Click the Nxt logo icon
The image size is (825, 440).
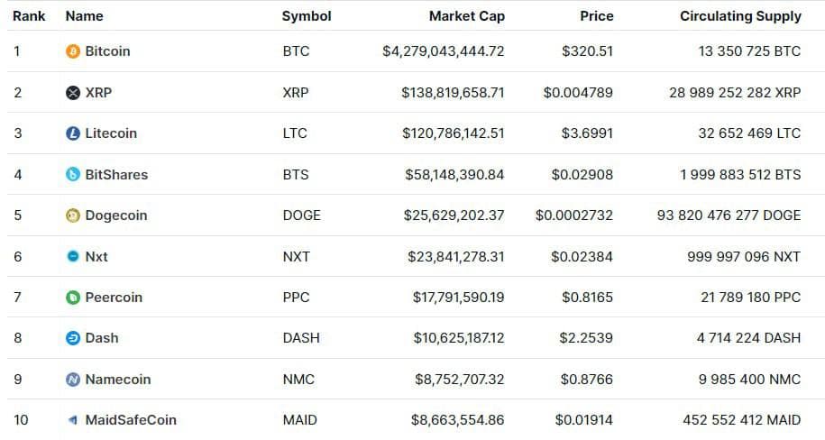coord(74,257)
